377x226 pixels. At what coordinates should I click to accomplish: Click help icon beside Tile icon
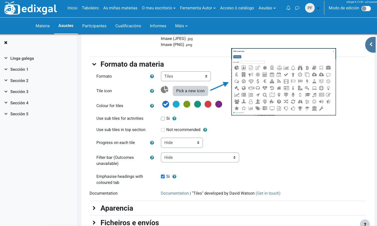tap(152, 91)
